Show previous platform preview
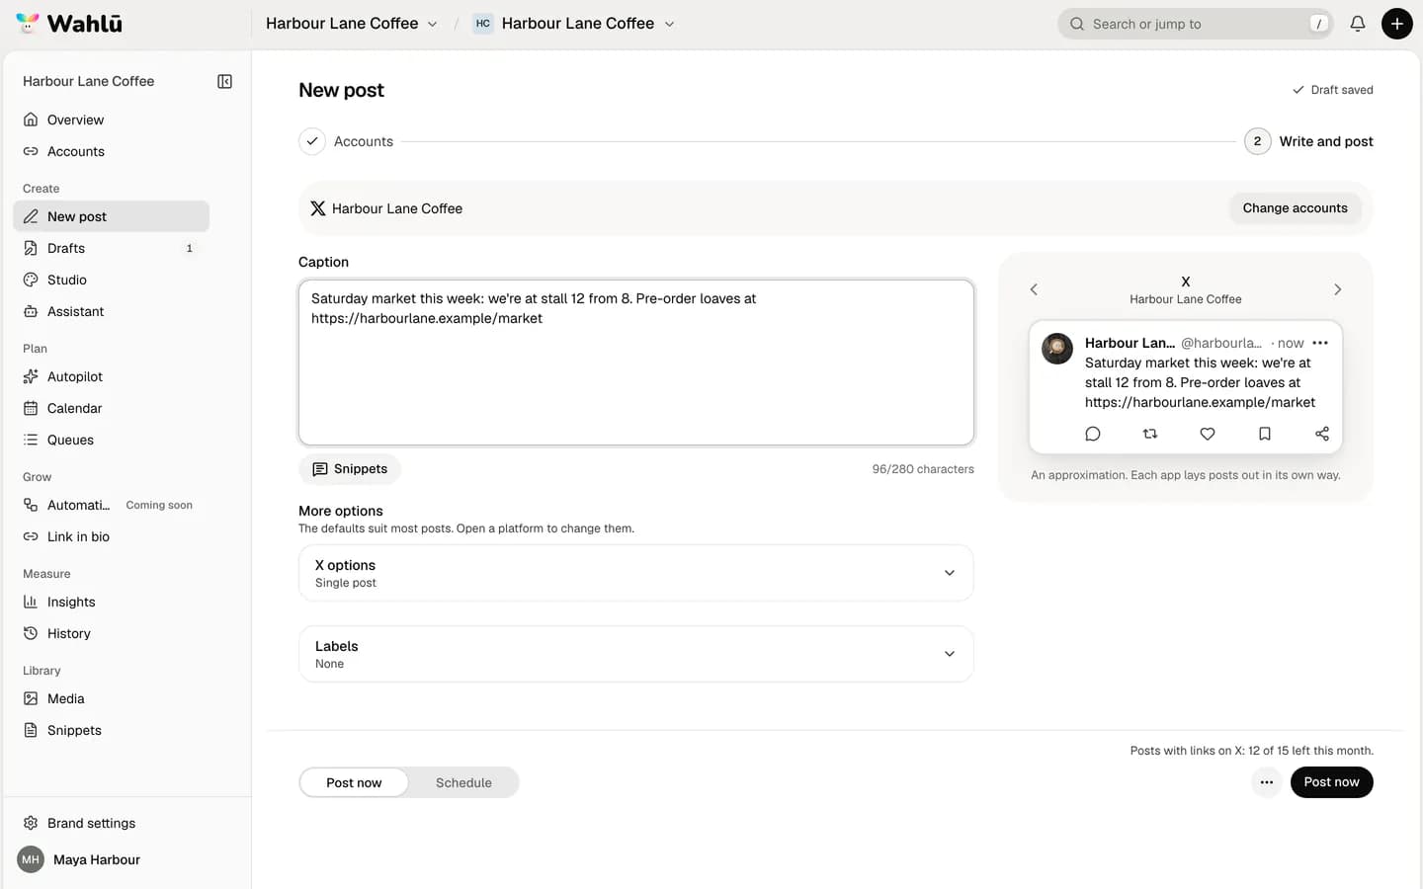Screen dimensions: 1423x889 (1034, 289)
